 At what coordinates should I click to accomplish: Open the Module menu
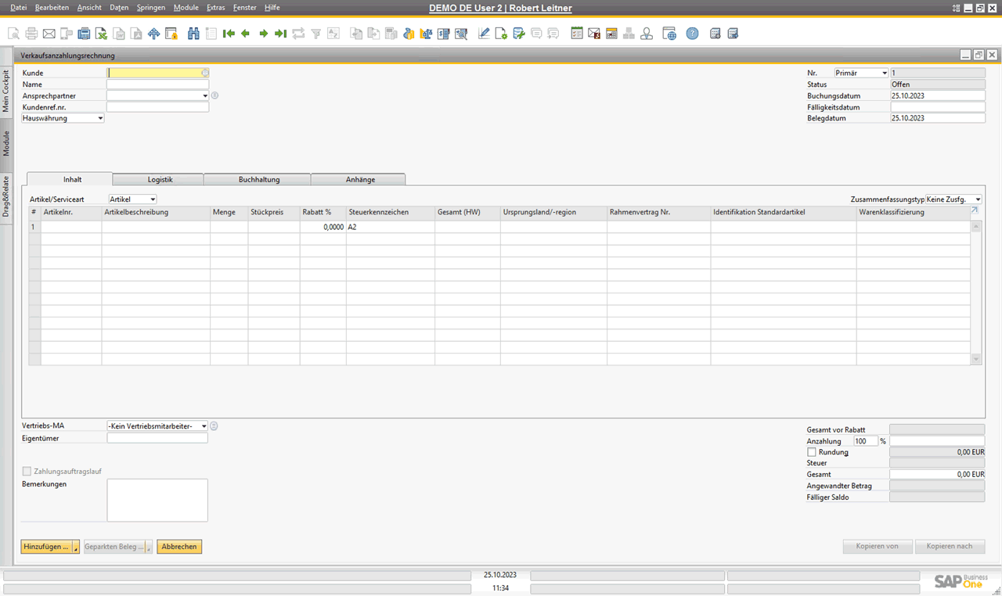pyautogui.click(x=186, y=7)
